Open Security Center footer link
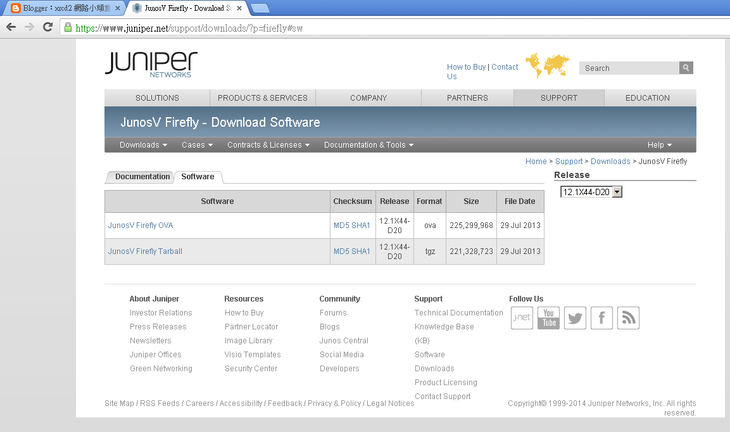The height and width of the screenshot is (432, 730). pos(251,369)
